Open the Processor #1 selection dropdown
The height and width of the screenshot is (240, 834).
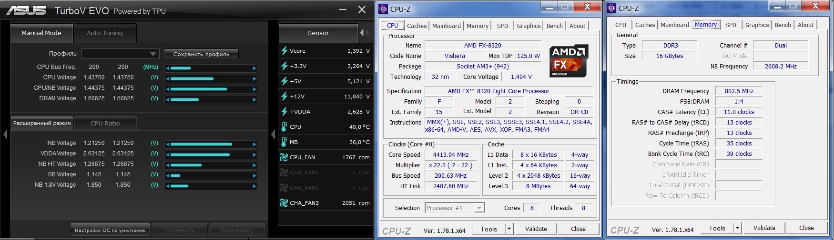pos(455,208)
